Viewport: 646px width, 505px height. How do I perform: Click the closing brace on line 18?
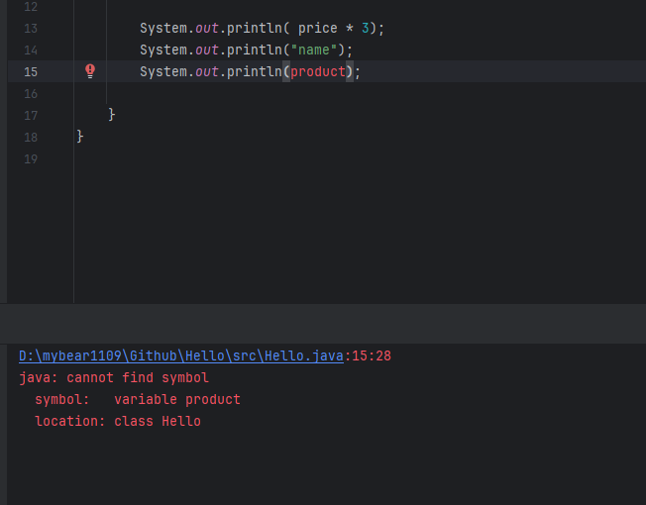click(x=80, y=137)
